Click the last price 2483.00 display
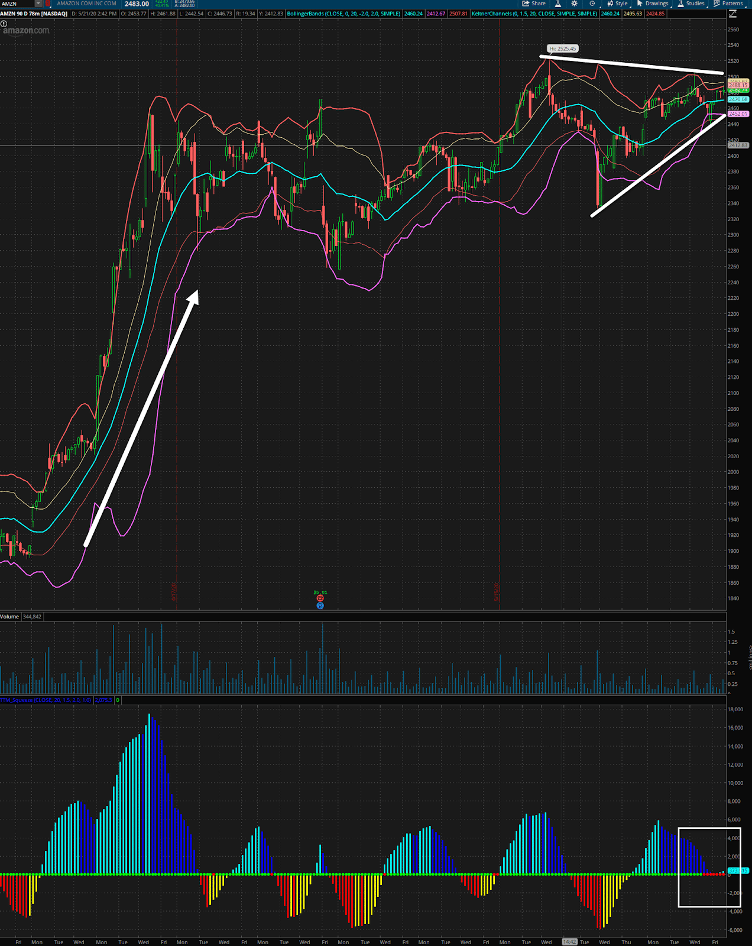The height and width of the screenshot is (946, 752). tap(137, 4)
